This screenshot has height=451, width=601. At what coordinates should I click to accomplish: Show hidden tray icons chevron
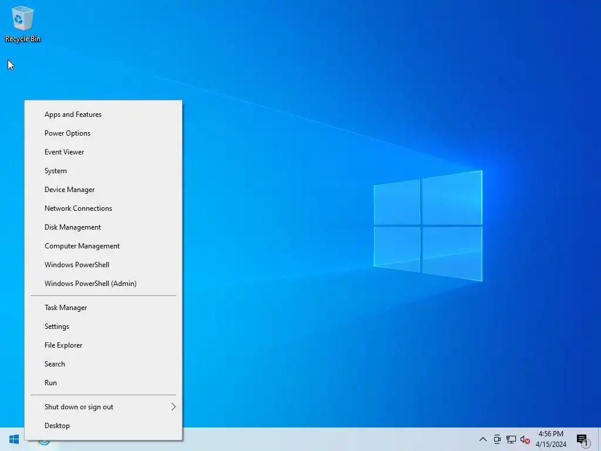tap(483, 439)
